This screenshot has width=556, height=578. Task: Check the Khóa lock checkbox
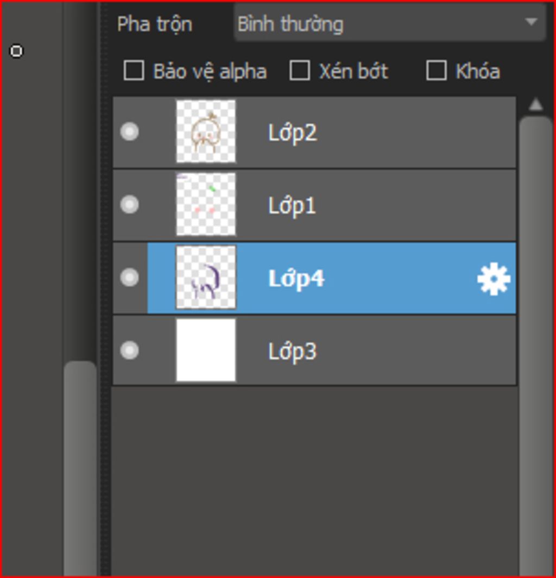[436, 71]
